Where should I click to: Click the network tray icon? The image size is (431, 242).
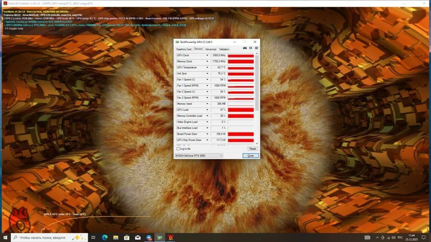point(388,237)
